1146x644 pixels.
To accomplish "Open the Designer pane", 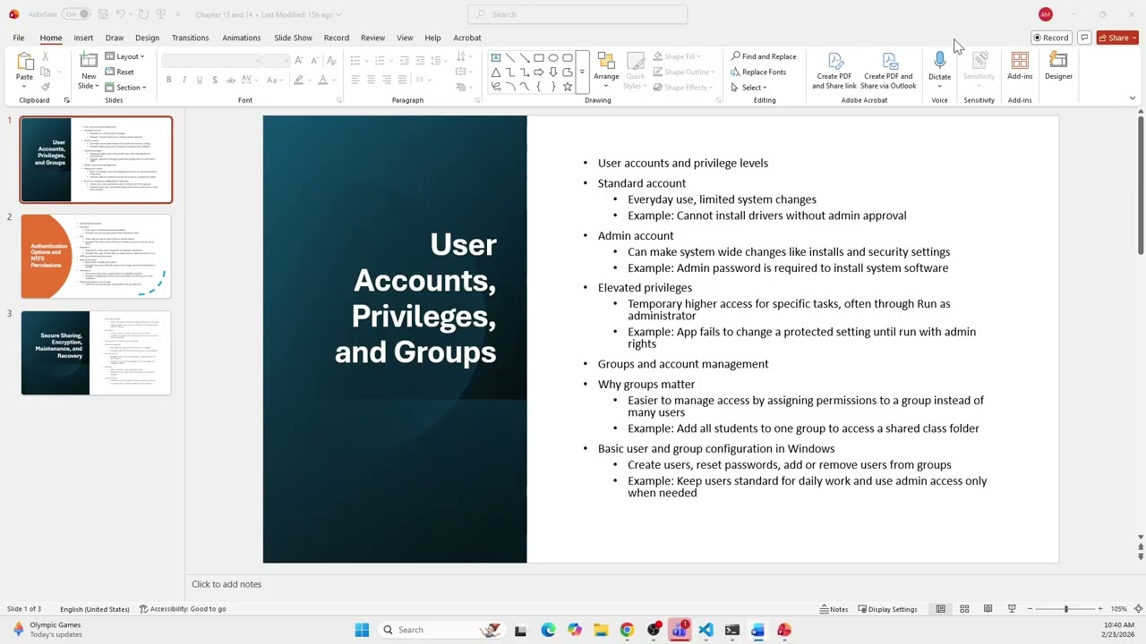I will (x=1058, y=65).
